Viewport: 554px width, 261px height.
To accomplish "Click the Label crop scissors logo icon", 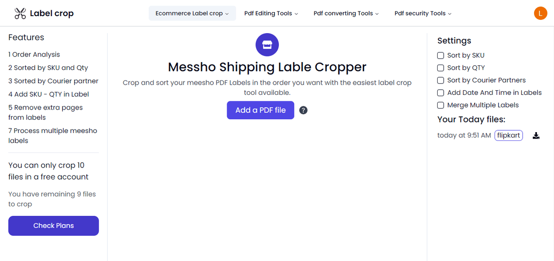I will click(20, 13).
